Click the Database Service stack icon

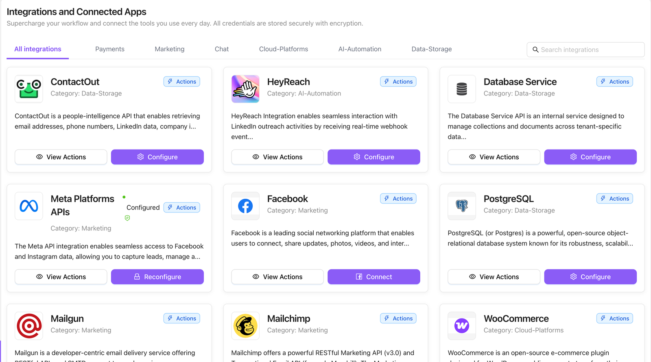pyautogui.click(x=462, y=89)
